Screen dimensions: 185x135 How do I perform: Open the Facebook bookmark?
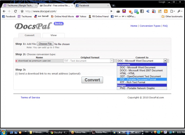(9, 16)
